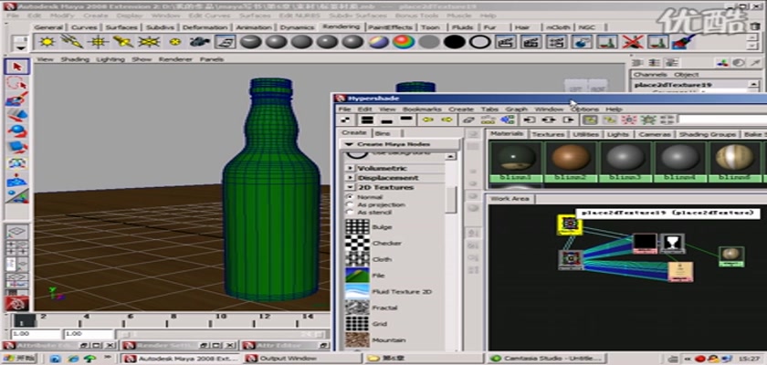Select As stencil texture mode
Screen dimensions: 767x365
click(349, 213)
